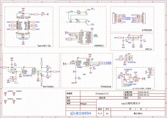
Task: Select the Q3 transistor symbol
Action: pyautogui.click(x=87, y=12)
